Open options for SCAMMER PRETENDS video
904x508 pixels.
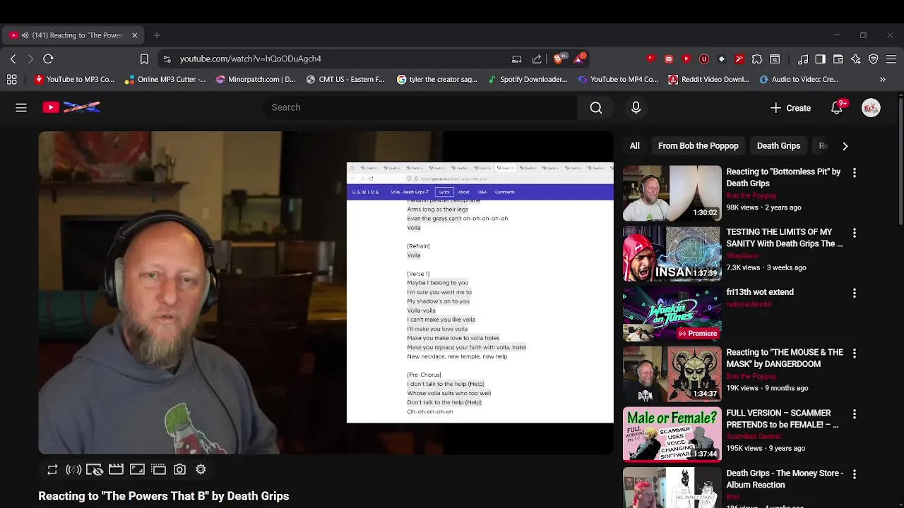pos(854,413)
